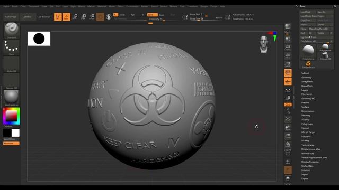Click the Zoom3D view icon
This screenshot has width=339, height=190.
pos(288,136)
